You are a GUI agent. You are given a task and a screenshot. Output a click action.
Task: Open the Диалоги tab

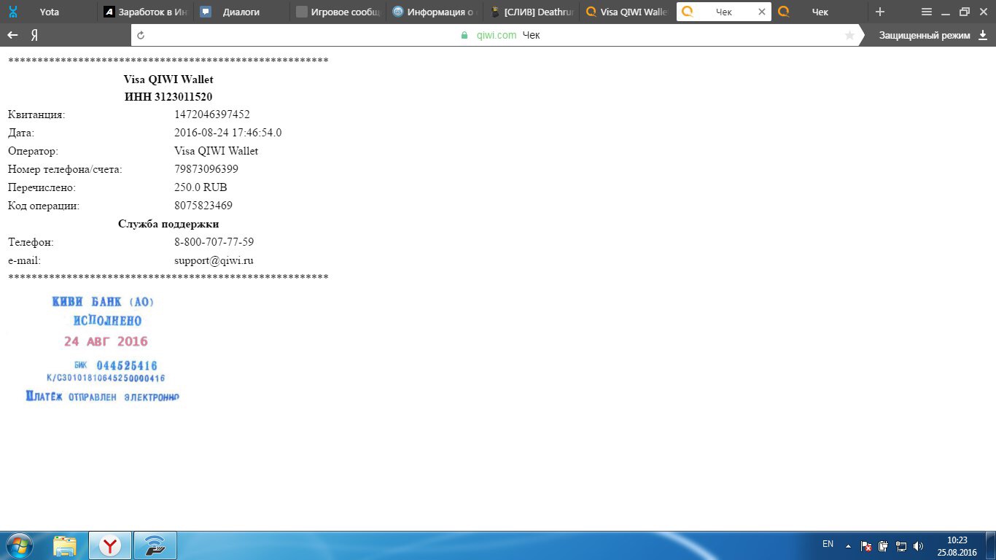(x=241, y=12)
